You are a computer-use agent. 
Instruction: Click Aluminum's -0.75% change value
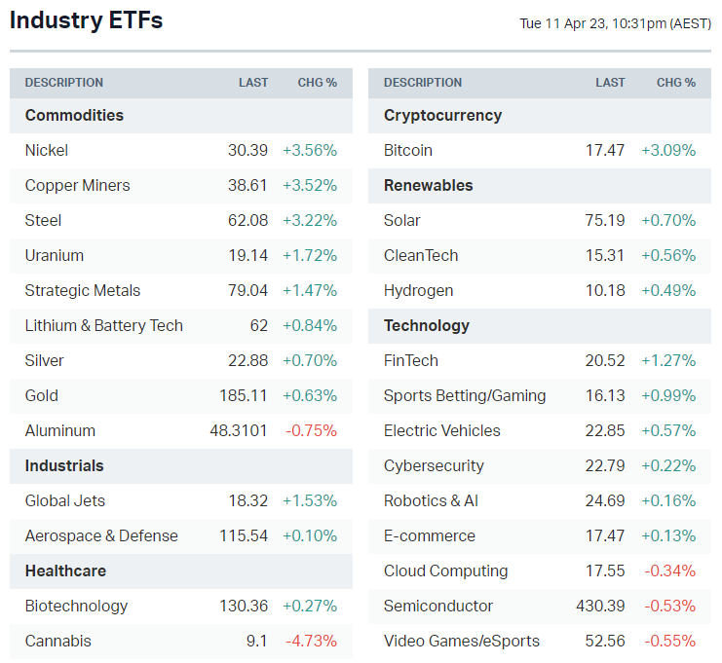point(310,430)
